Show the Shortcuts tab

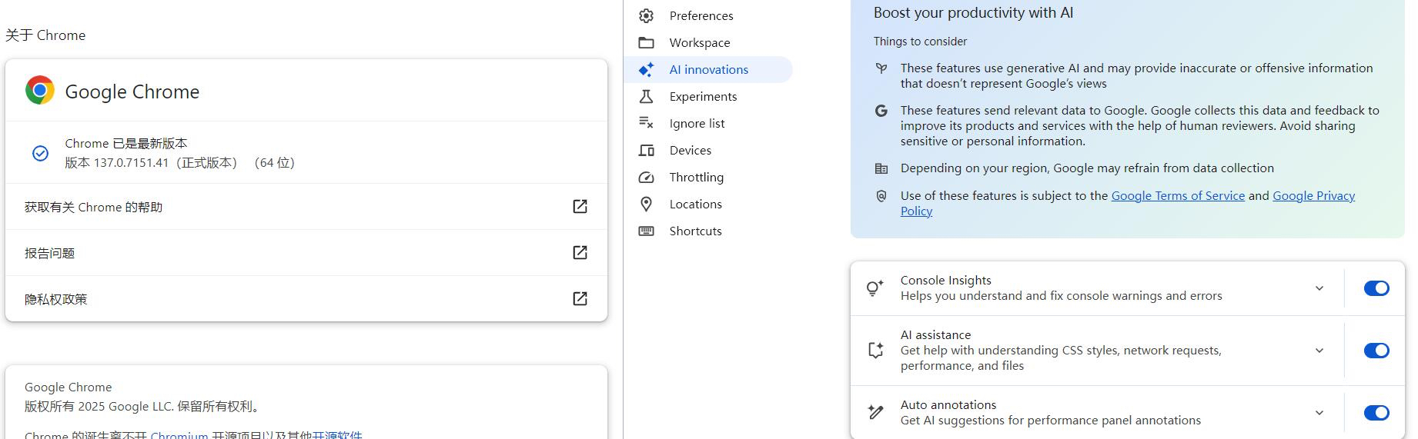point(708,231)
